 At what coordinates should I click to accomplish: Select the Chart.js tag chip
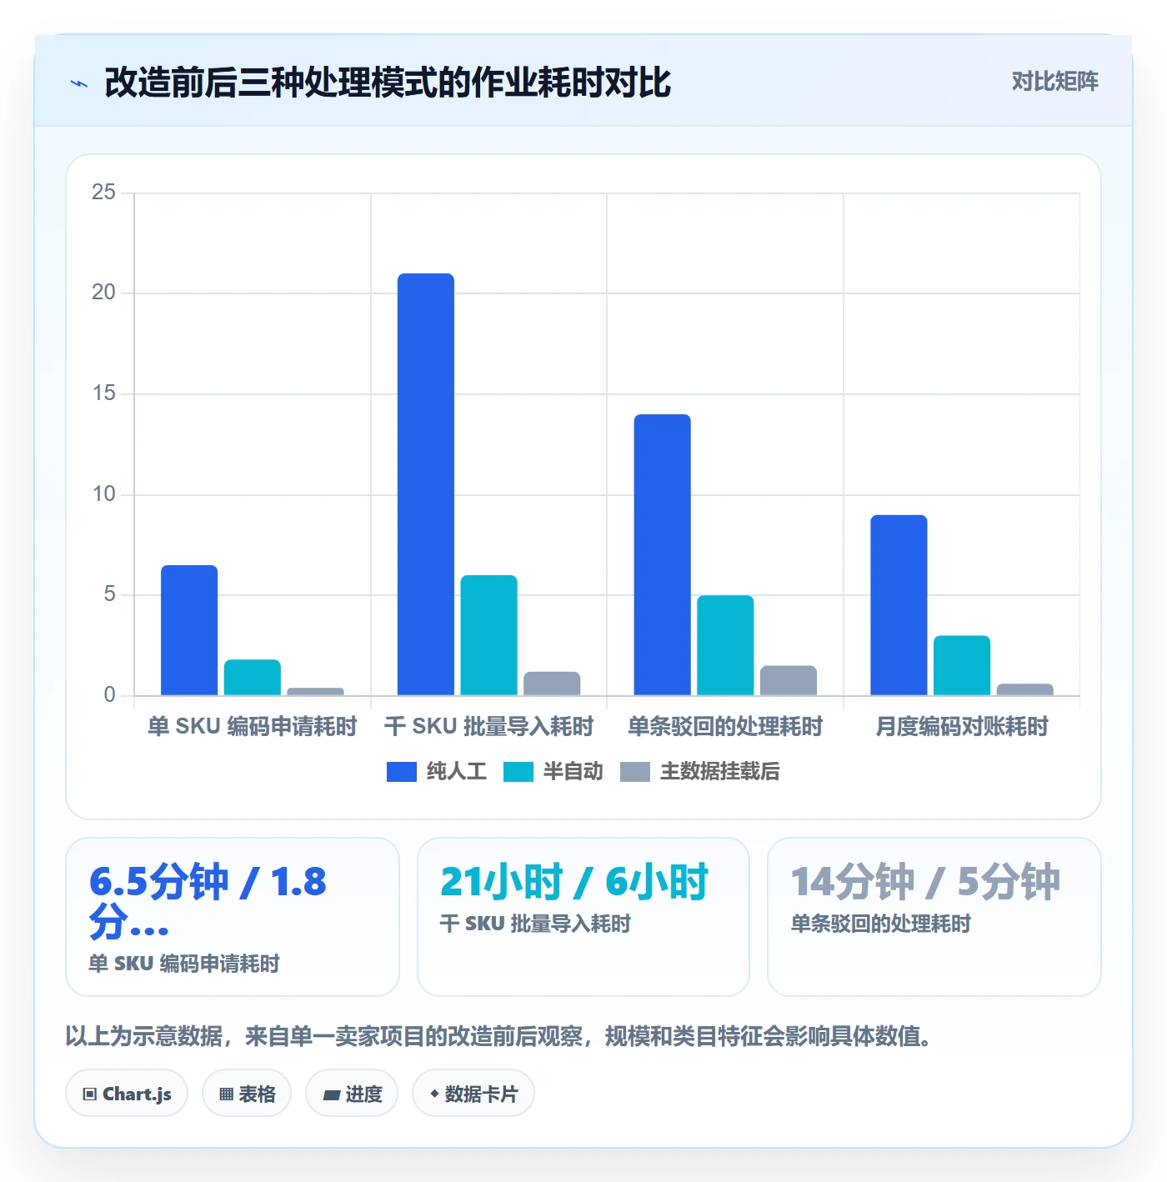[127, 1094]
